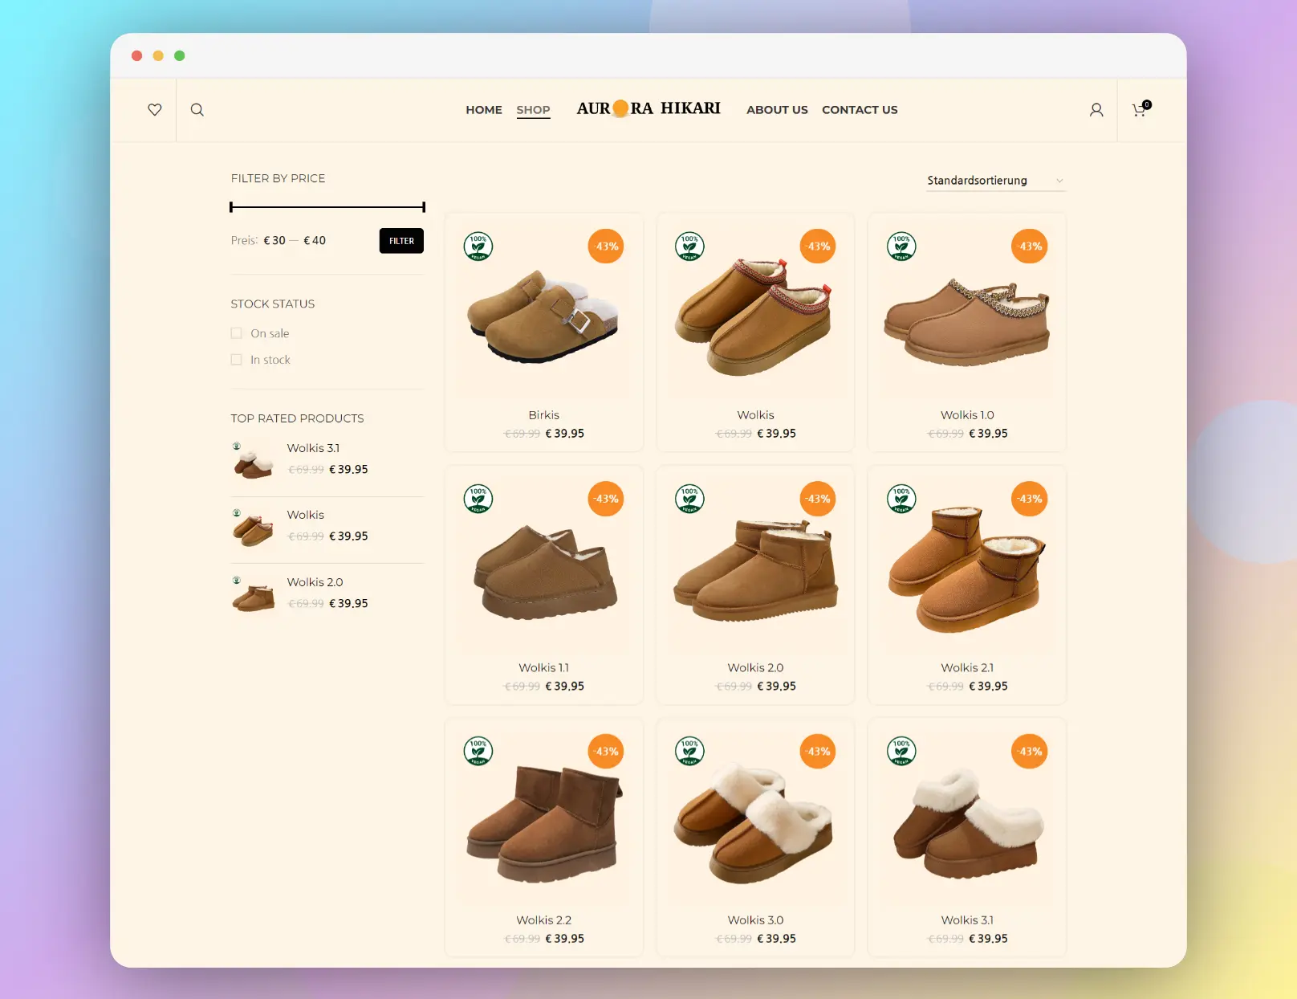1297x999 pixels.
Task: Open the wishlist heart icon
Action: pos(155,110)
